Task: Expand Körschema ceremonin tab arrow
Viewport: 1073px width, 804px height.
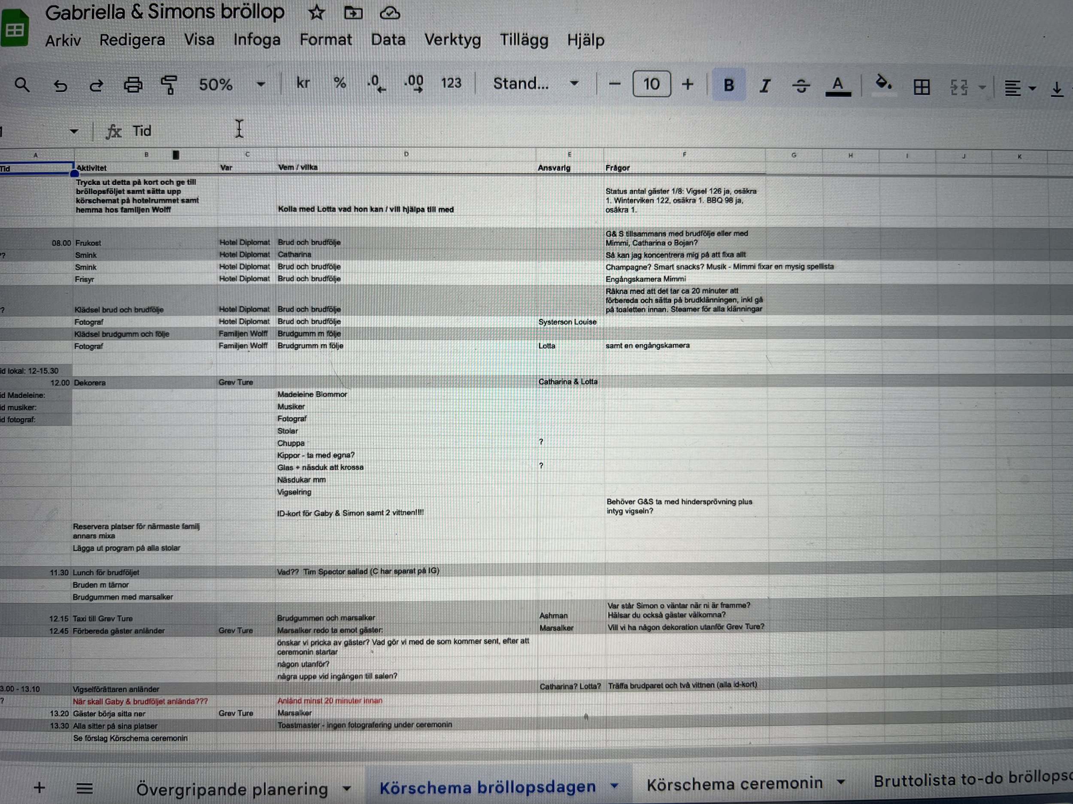Action: (x=841, y=782)
